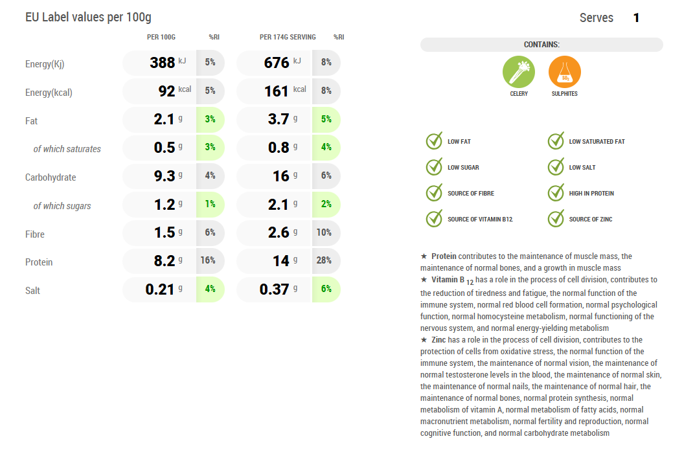This screenshot has width=695, height=452.
Task: Click the Low Sugar checkmark icon
Action: point(434,167)
